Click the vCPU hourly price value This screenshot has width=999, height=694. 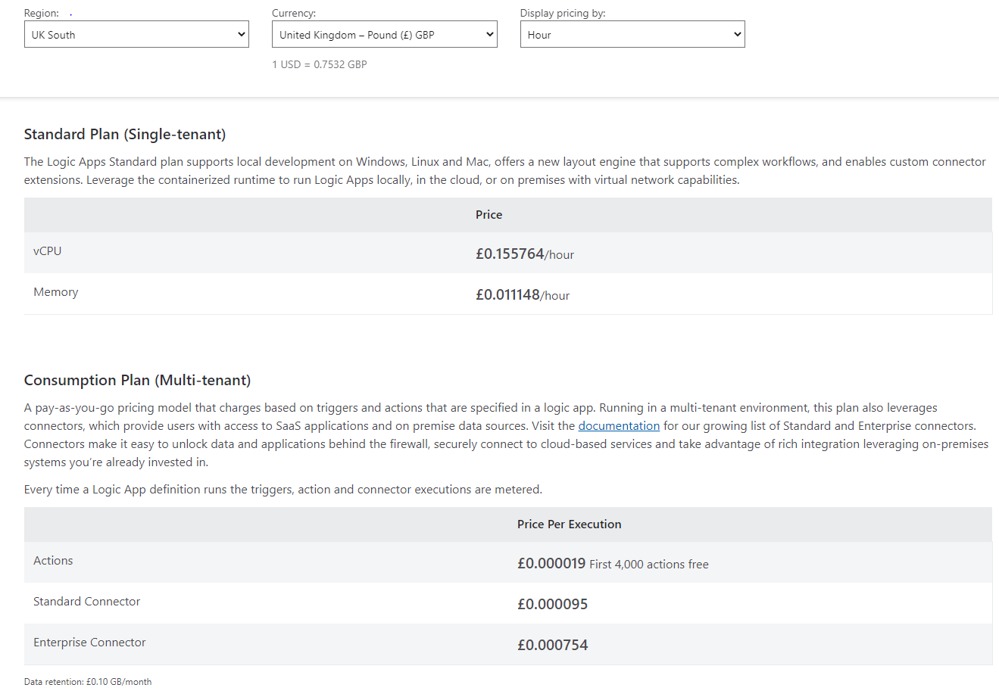[x=524, y=254]
